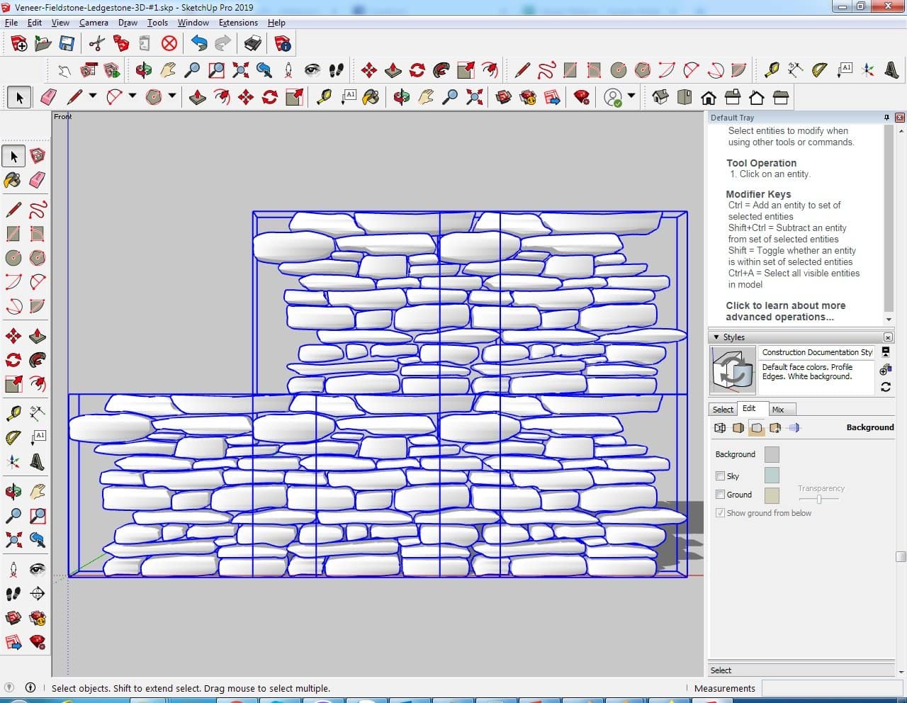The image size is (907, 703).
Task: Open Modeling settings in Styles Edit
Action: pyautogui.click(x=794, y=427)
